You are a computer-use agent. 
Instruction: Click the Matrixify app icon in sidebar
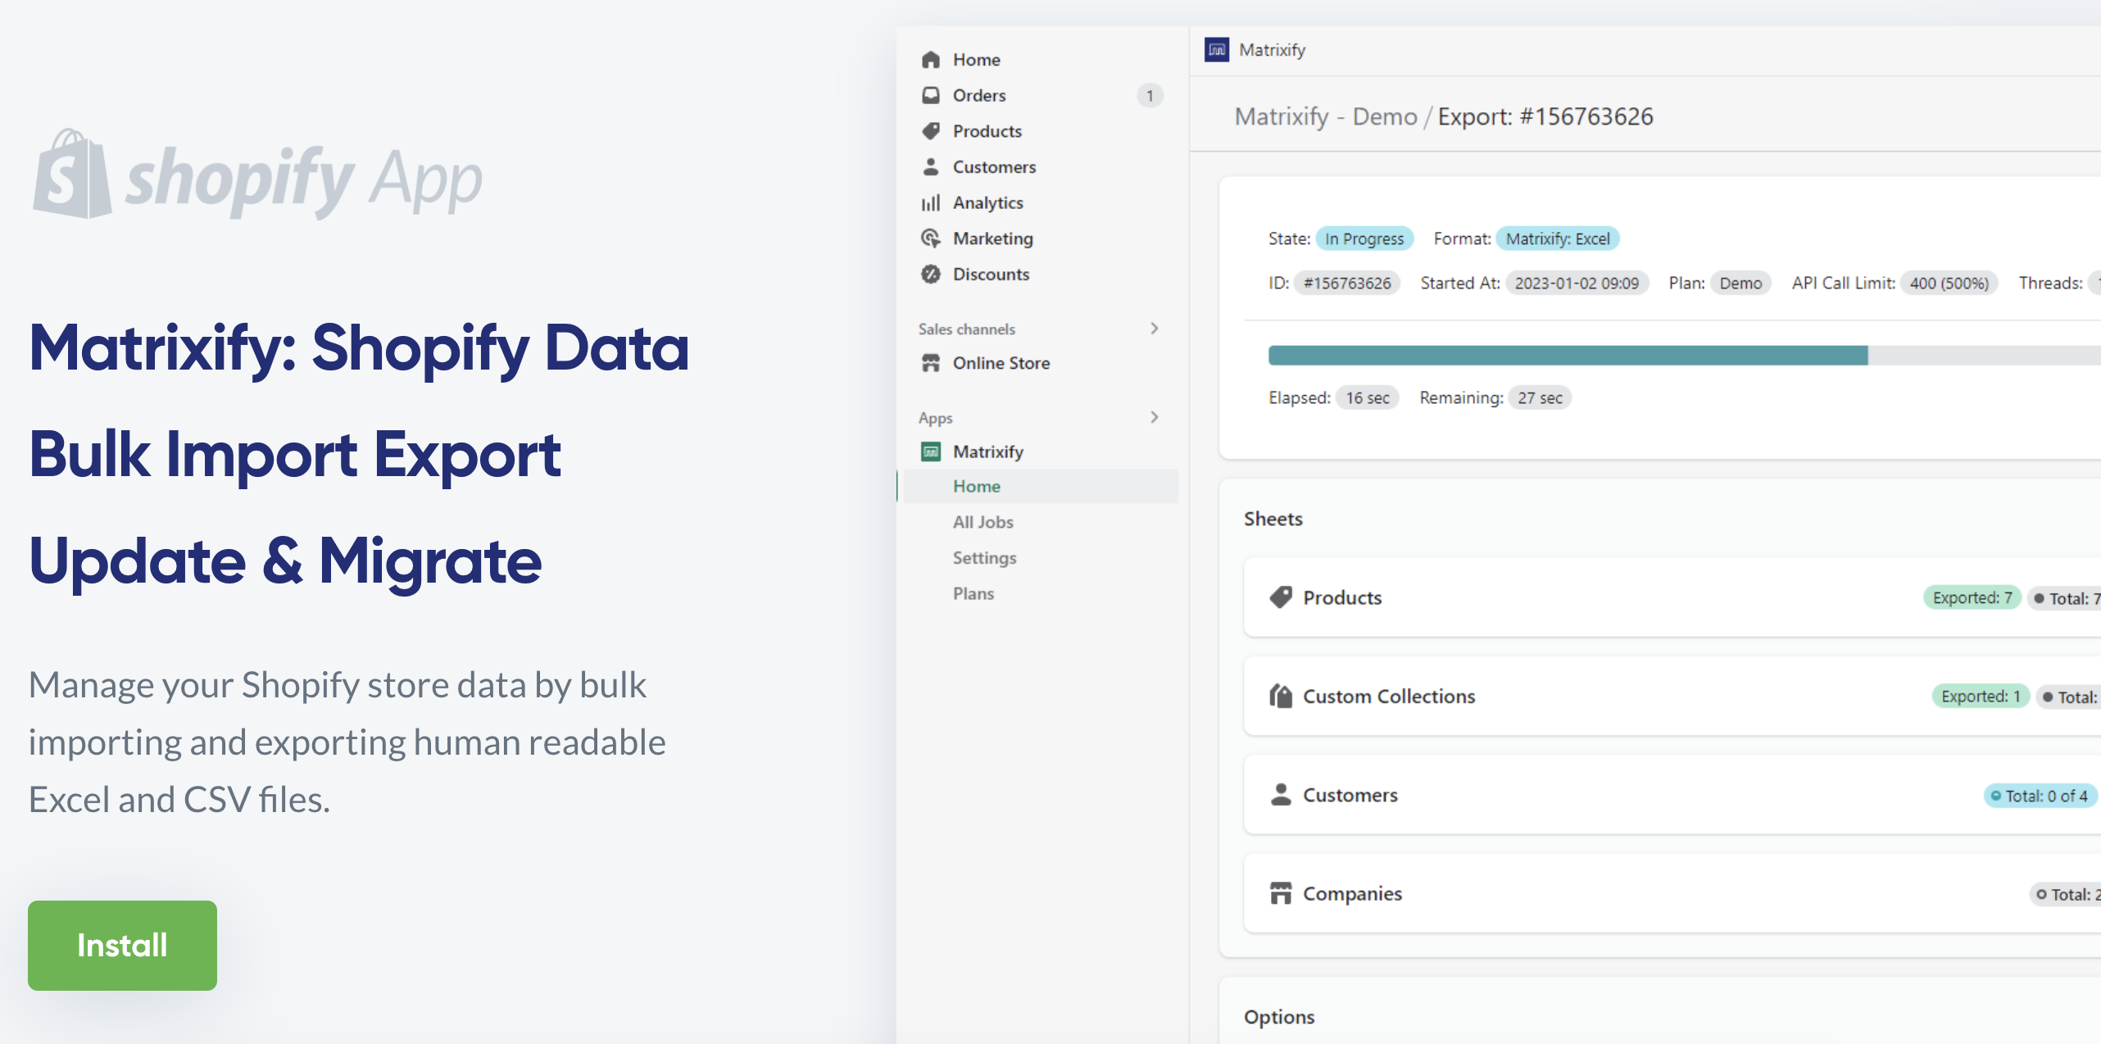[930, 452]
